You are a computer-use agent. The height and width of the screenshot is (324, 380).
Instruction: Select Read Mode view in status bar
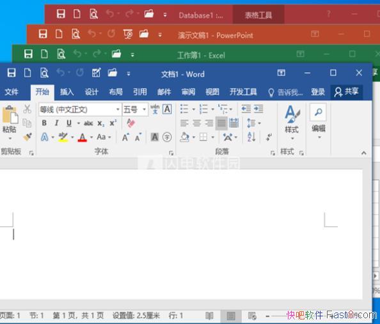point(209,316)
